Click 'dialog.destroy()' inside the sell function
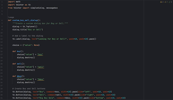173x100 pixels. point(26,70)
